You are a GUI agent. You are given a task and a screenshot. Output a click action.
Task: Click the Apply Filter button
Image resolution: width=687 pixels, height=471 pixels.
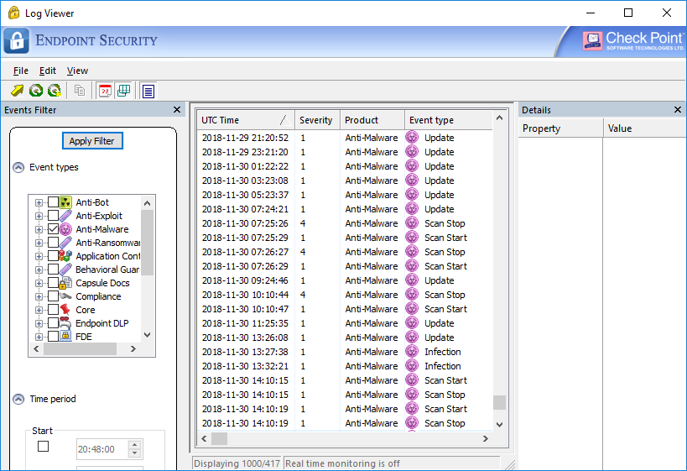coord(92,141)
